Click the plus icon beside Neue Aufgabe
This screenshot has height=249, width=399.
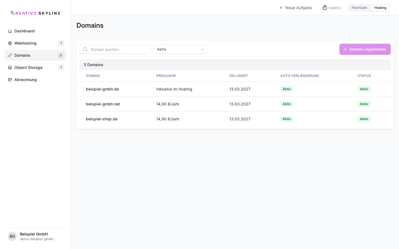(281, 8)
